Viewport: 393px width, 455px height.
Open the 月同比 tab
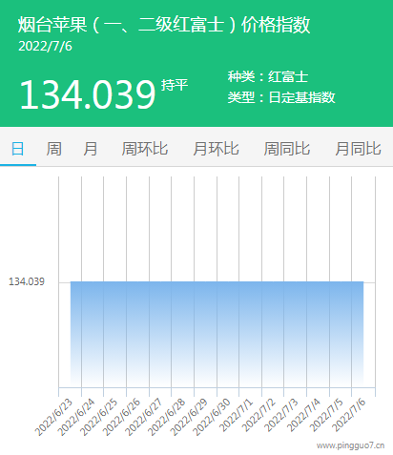tap(358, 149)
